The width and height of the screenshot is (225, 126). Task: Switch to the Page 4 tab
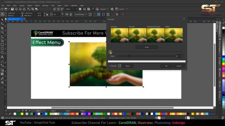(83, 111)
